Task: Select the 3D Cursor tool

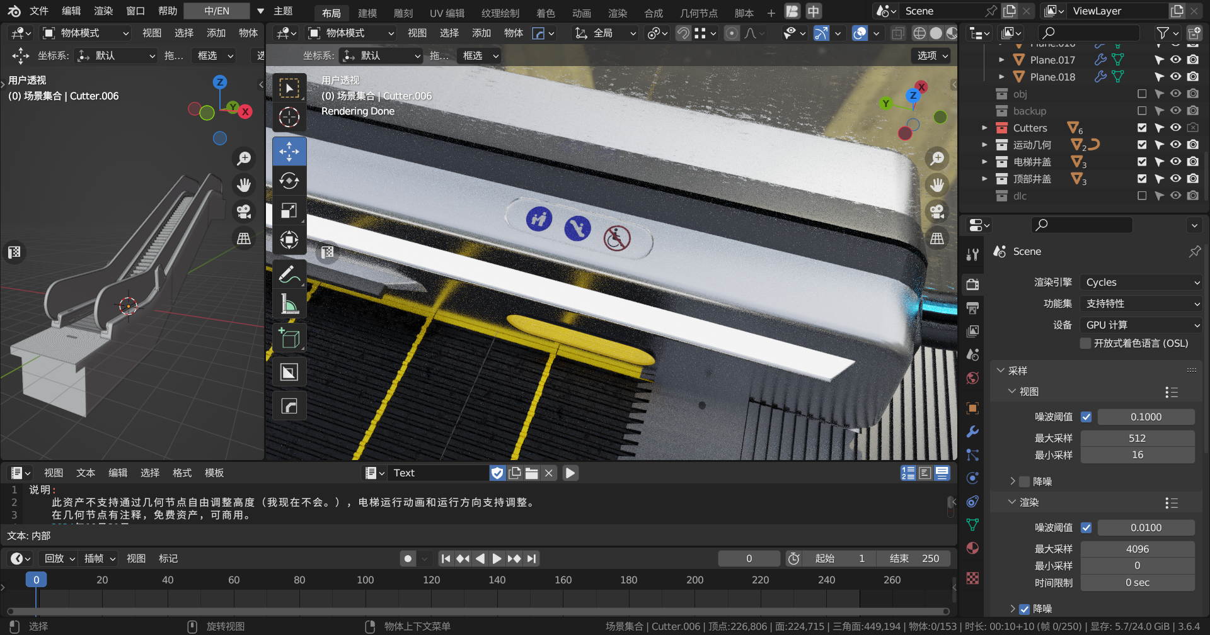Action: [x=289, y=117]
